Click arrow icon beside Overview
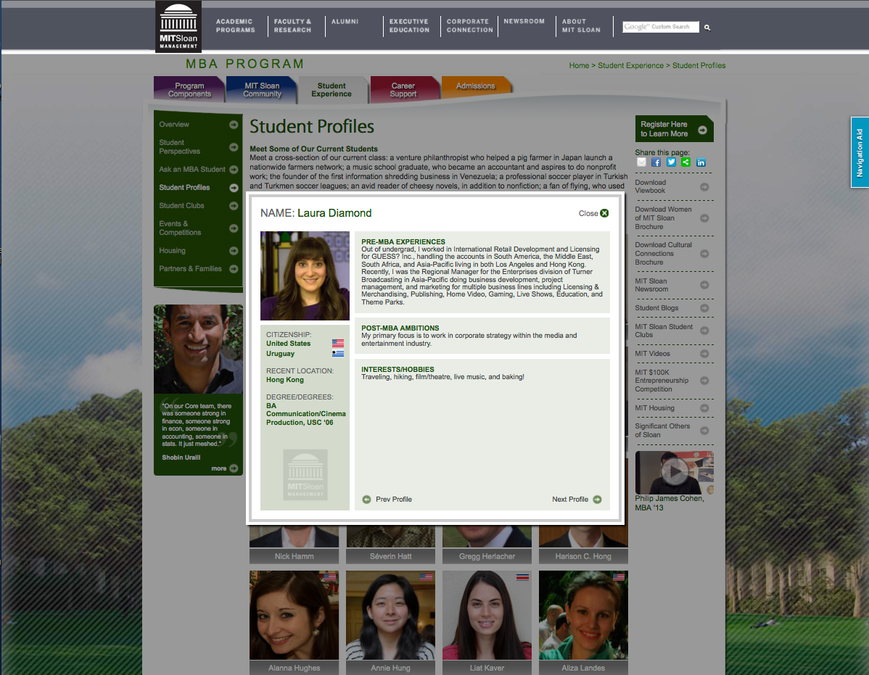 tap(234, 125)
